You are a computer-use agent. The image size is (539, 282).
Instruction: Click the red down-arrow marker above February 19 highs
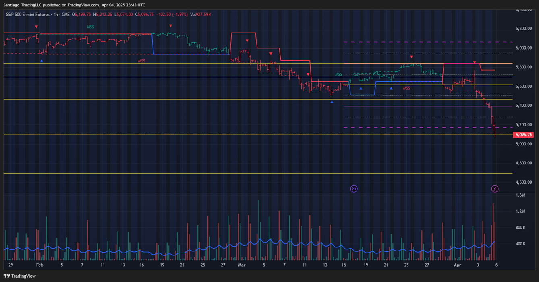coord(170,25)
